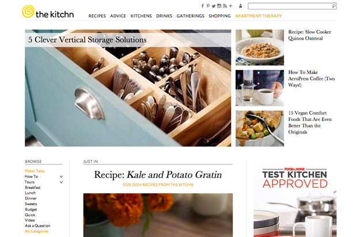
Task: Open the user account profile icon
Action: coord(240,6)
